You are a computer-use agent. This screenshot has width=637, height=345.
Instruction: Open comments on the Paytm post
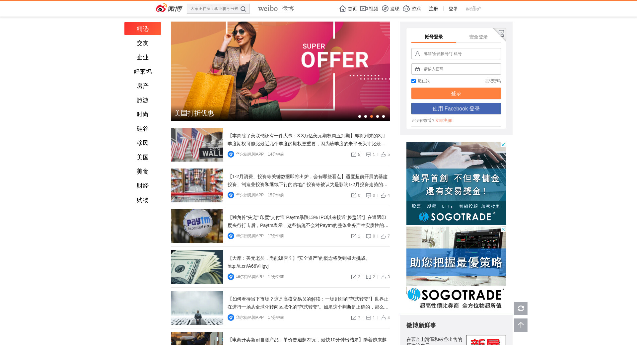coord(369,236)
